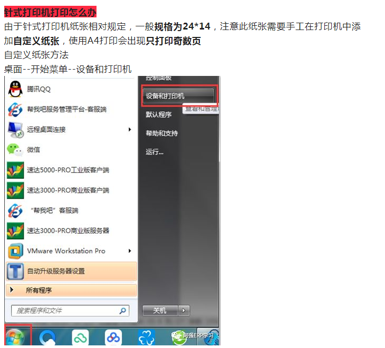
Task: Click the 关机 shutdown button
Action: pos(160,311)
